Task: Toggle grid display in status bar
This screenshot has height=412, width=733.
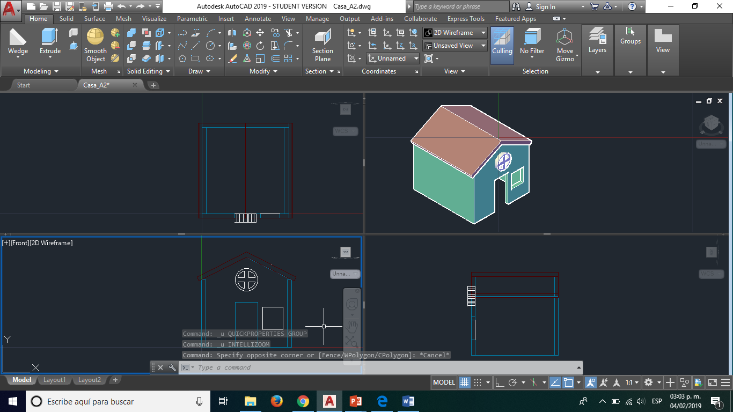Action: [x=465, y=382]
